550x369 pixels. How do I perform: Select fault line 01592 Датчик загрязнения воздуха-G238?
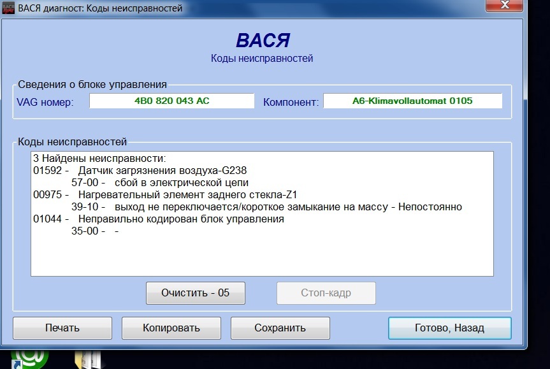coord(140,170)
